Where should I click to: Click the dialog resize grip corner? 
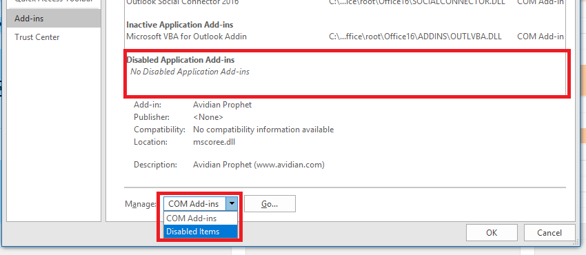coord(575,243)
